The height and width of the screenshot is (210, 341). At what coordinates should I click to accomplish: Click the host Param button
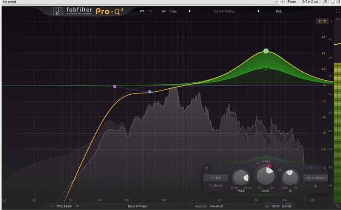point(292,2)
